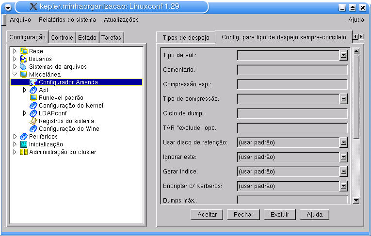This screenshot has height=236, width=371.
Task: Switch to the Tarefas tab
Action: (111, 38)
